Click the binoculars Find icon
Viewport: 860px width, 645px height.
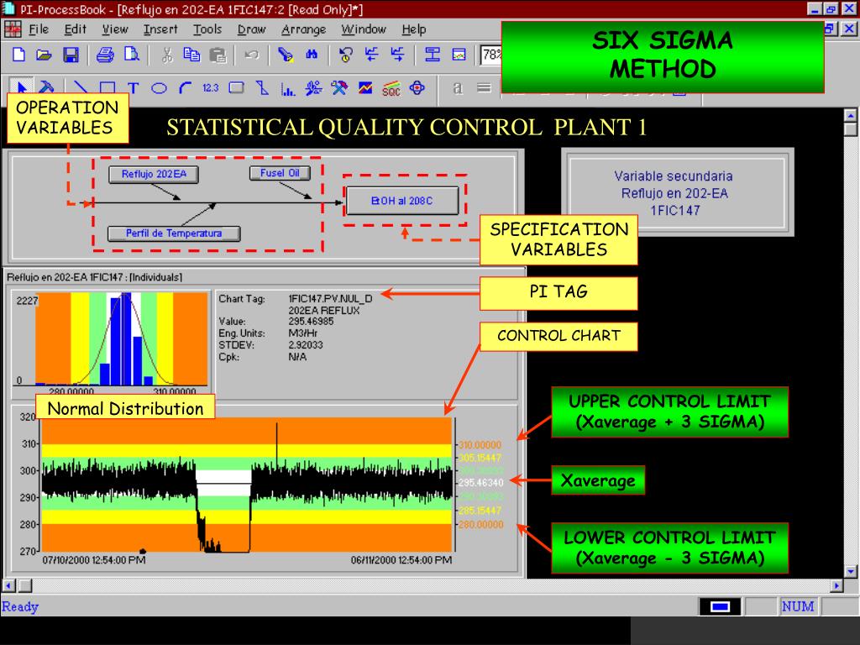(x=312, y=55)
